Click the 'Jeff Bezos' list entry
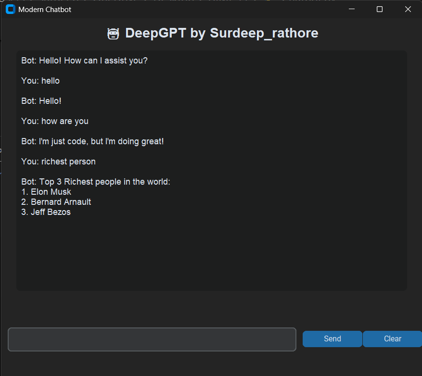Screen dimensions: 422x376 (46, 212)
